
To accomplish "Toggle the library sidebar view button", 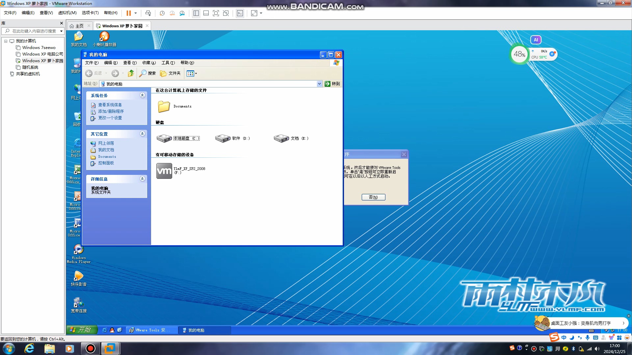I will [196, 13].
